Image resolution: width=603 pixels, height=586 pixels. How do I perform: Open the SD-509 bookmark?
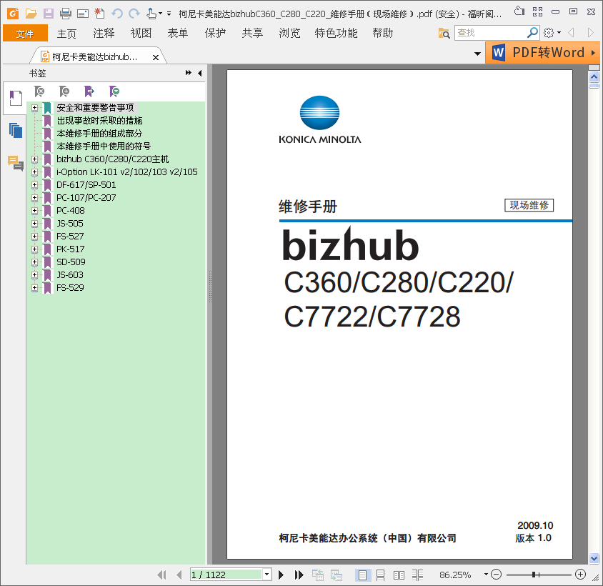click(x=71, y=262)
